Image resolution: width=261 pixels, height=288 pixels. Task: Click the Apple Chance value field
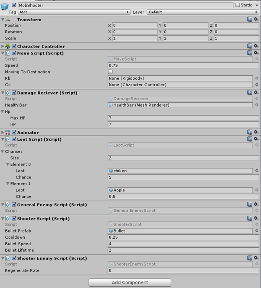(183, 197)
